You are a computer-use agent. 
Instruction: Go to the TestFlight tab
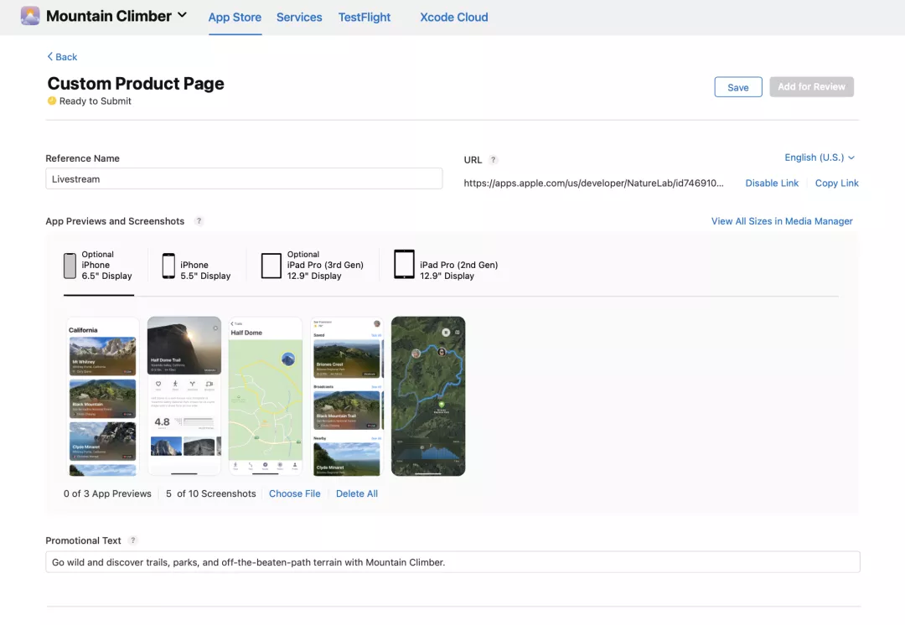click(x=365, y=18)
